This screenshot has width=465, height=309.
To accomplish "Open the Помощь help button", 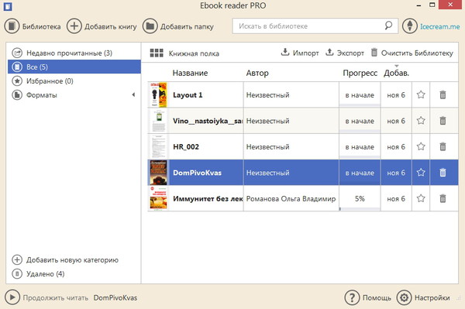I will coord(368,297).
